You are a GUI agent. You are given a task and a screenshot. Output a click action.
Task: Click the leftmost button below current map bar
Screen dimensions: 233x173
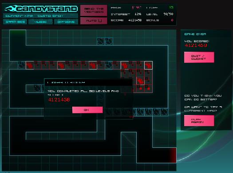pos(15,22)
